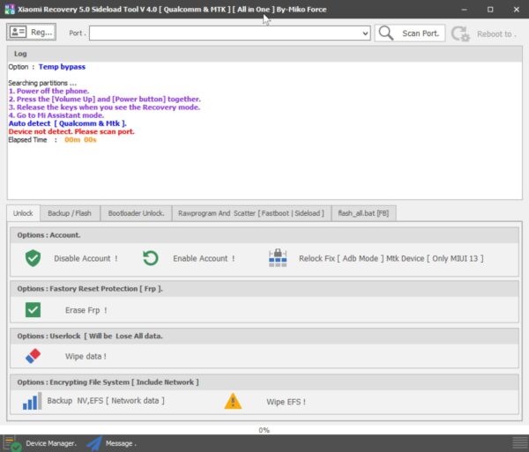529x452 pixels.
Task: Click the Reg... registration button
Action: coord(32,33)
